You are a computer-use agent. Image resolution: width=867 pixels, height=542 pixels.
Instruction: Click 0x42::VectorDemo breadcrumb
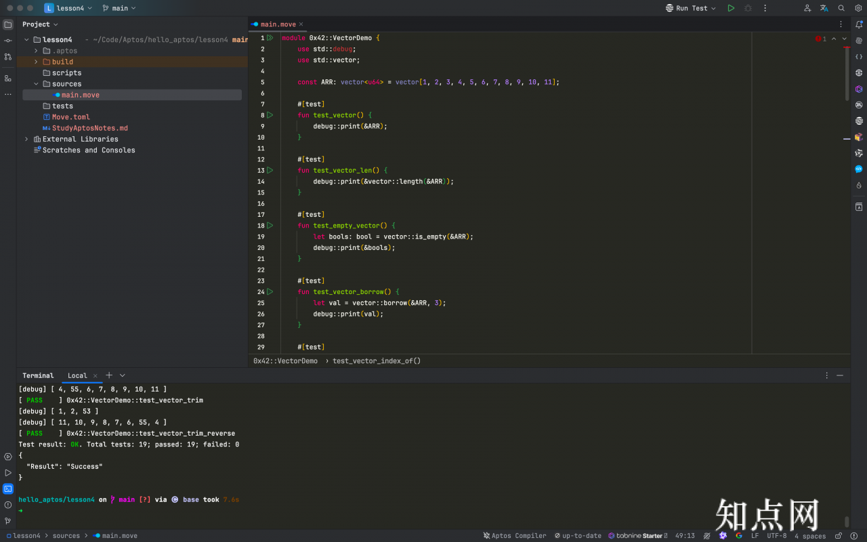point(285,361)
